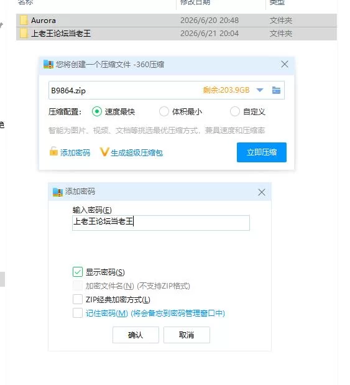Open the archive path dropdown arrow

[260, 90]
